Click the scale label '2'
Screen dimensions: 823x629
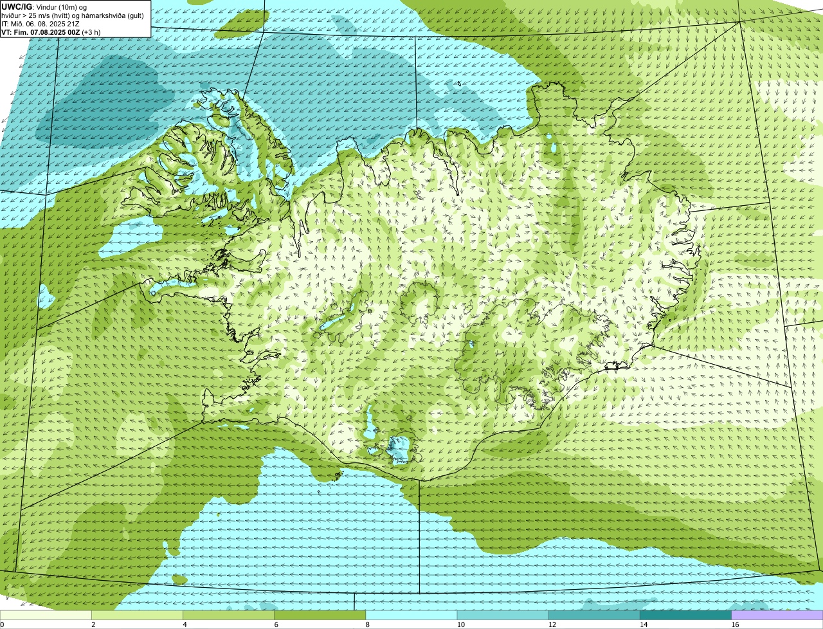click(x=93, y=624)
